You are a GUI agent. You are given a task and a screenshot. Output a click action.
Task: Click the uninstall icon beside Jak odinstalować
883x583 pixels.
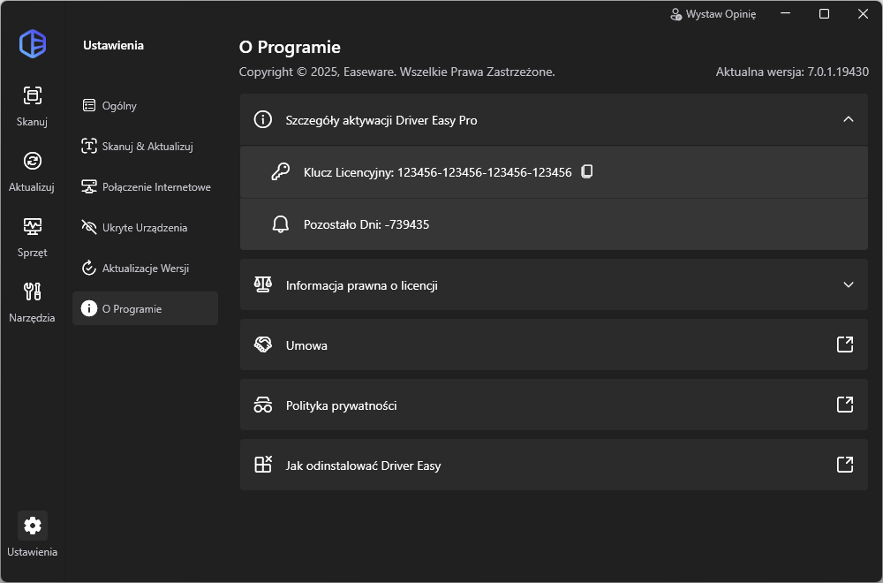click(263, 465)
